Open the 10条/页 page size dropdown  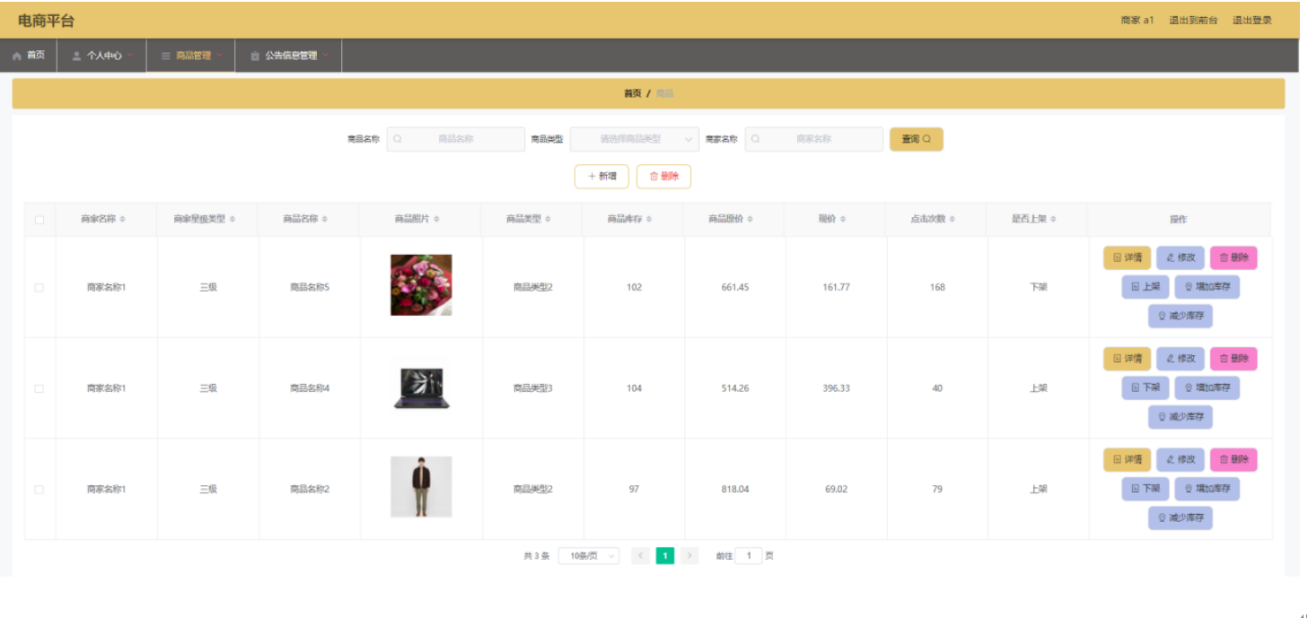click(589, 556)
